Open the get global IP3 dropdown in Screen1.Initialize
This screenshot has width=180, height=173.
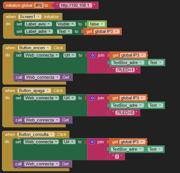(x=118, y=31)
